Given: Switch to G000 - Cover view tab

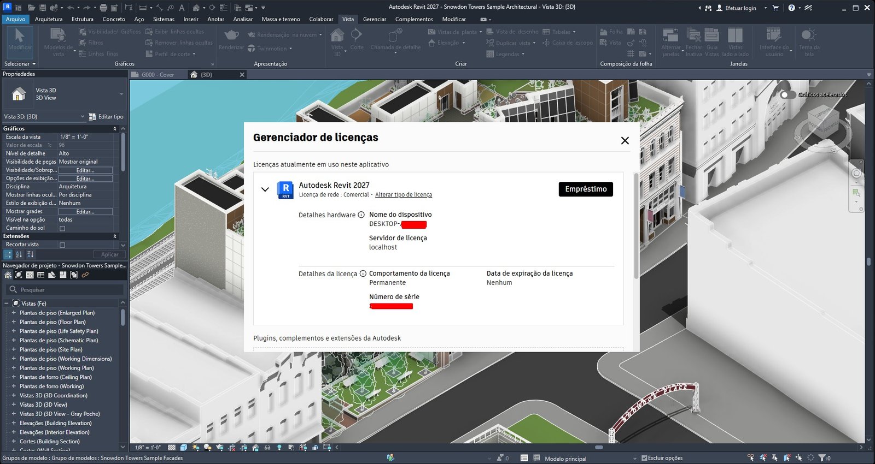Looking at the screenshot, I should pos(157,75).
